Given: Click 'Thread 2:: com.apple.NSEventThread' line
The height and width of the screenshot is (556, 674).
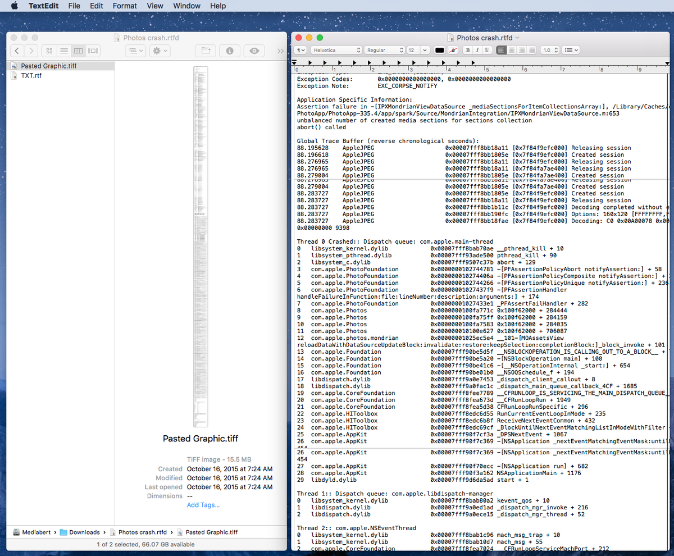Looking at the screenshot, I should pyautogui.click(x=357, y=528).
